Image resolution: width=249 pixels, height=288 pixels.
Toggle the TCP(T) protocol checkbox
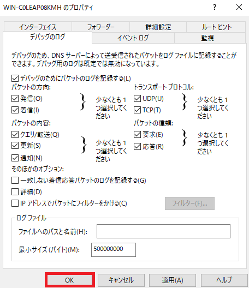tap(137, 110)
